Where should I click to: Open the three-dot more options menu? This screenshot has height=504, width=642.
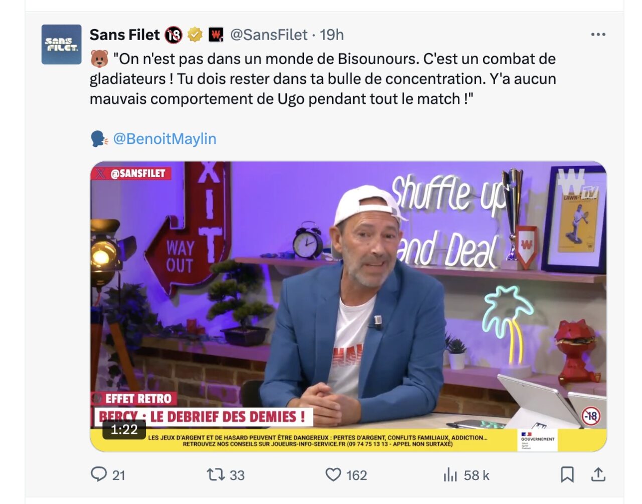(598, 35)
